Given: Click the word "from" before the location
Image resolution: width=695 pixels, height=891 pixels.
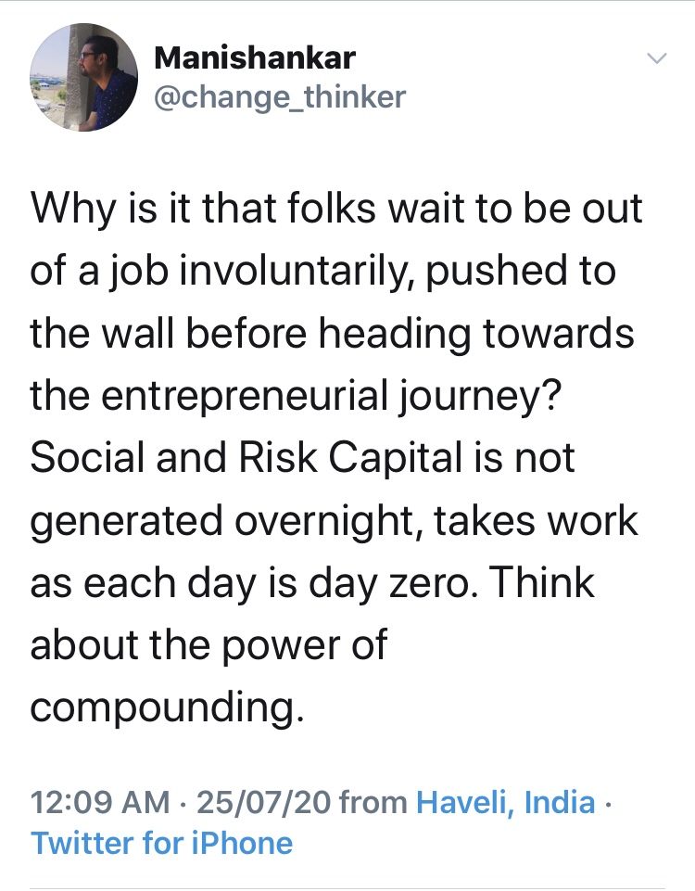Looking at the screenshot, I should 373,802.
